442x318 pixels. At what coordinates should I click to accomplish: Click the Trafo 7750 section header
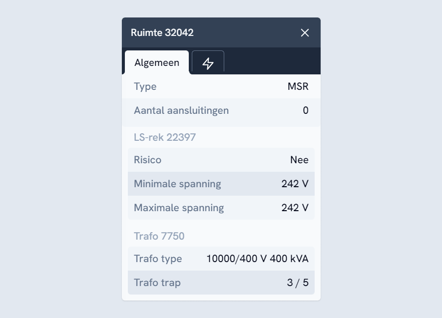coord(159,236)
